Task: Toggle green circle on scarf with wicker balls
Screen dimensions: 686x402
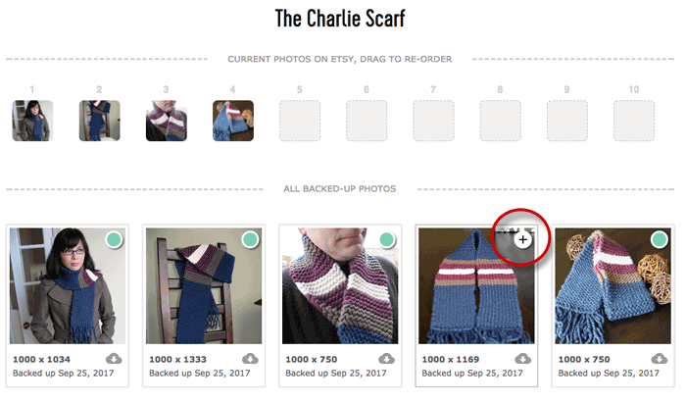Action: click(659, 239)
